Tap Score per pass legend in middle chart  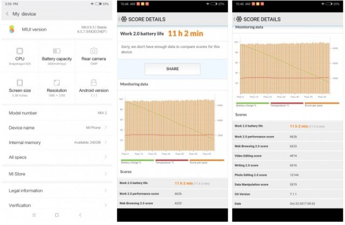207,161
